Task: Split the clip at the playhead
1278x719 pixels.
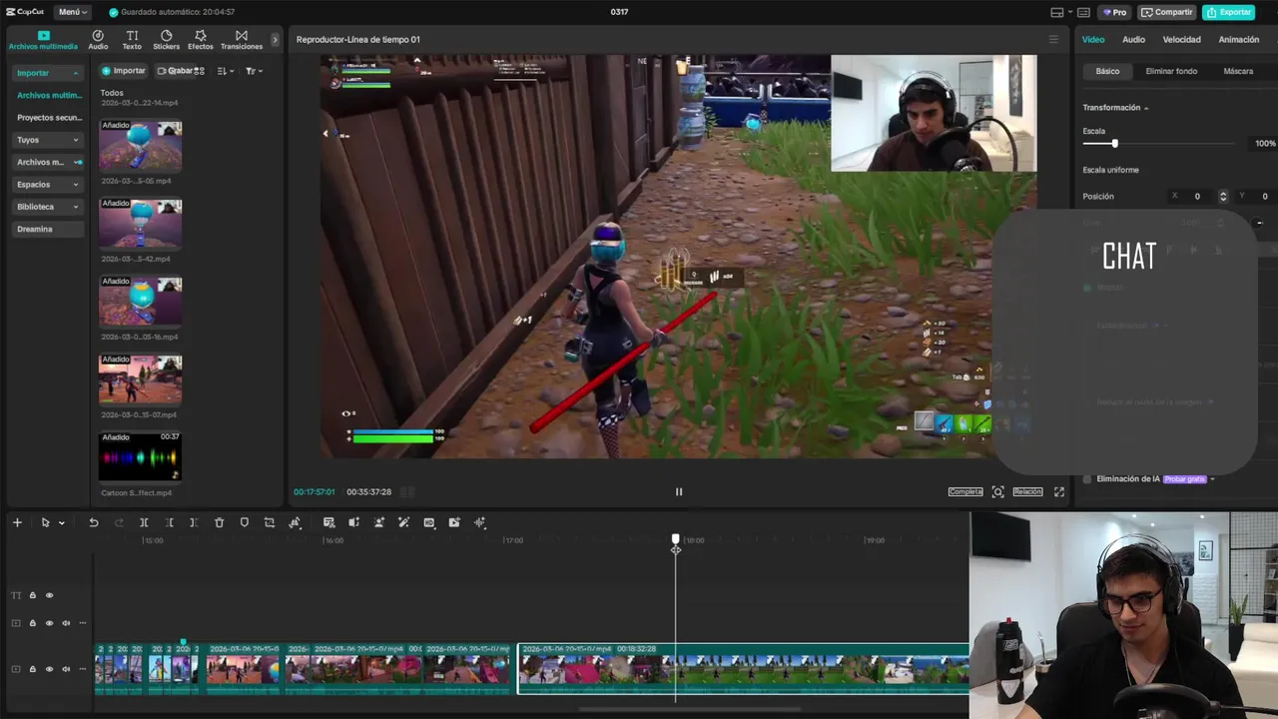Action: coord(144,522)
